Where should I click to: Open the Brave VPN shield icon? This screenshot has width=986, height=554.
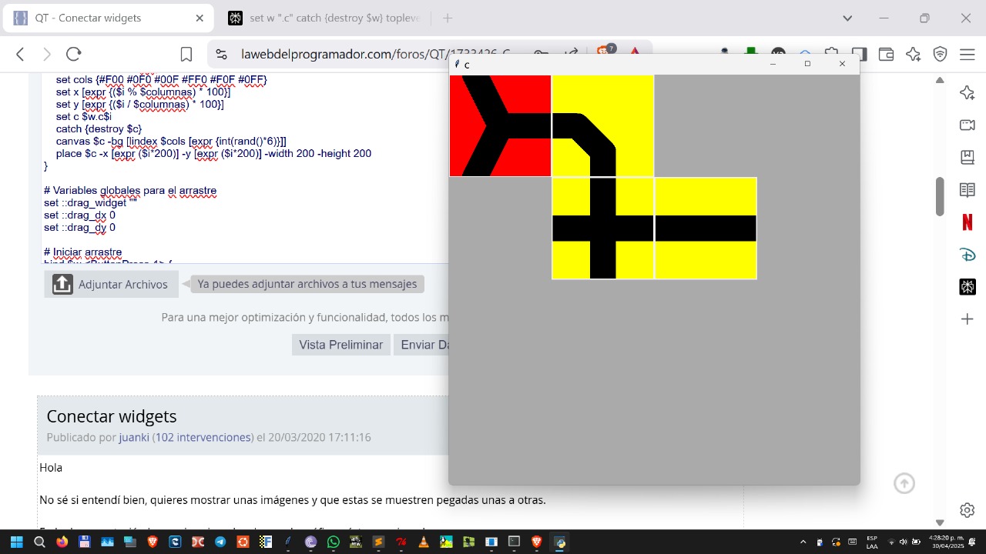click(x=940, y=54)
